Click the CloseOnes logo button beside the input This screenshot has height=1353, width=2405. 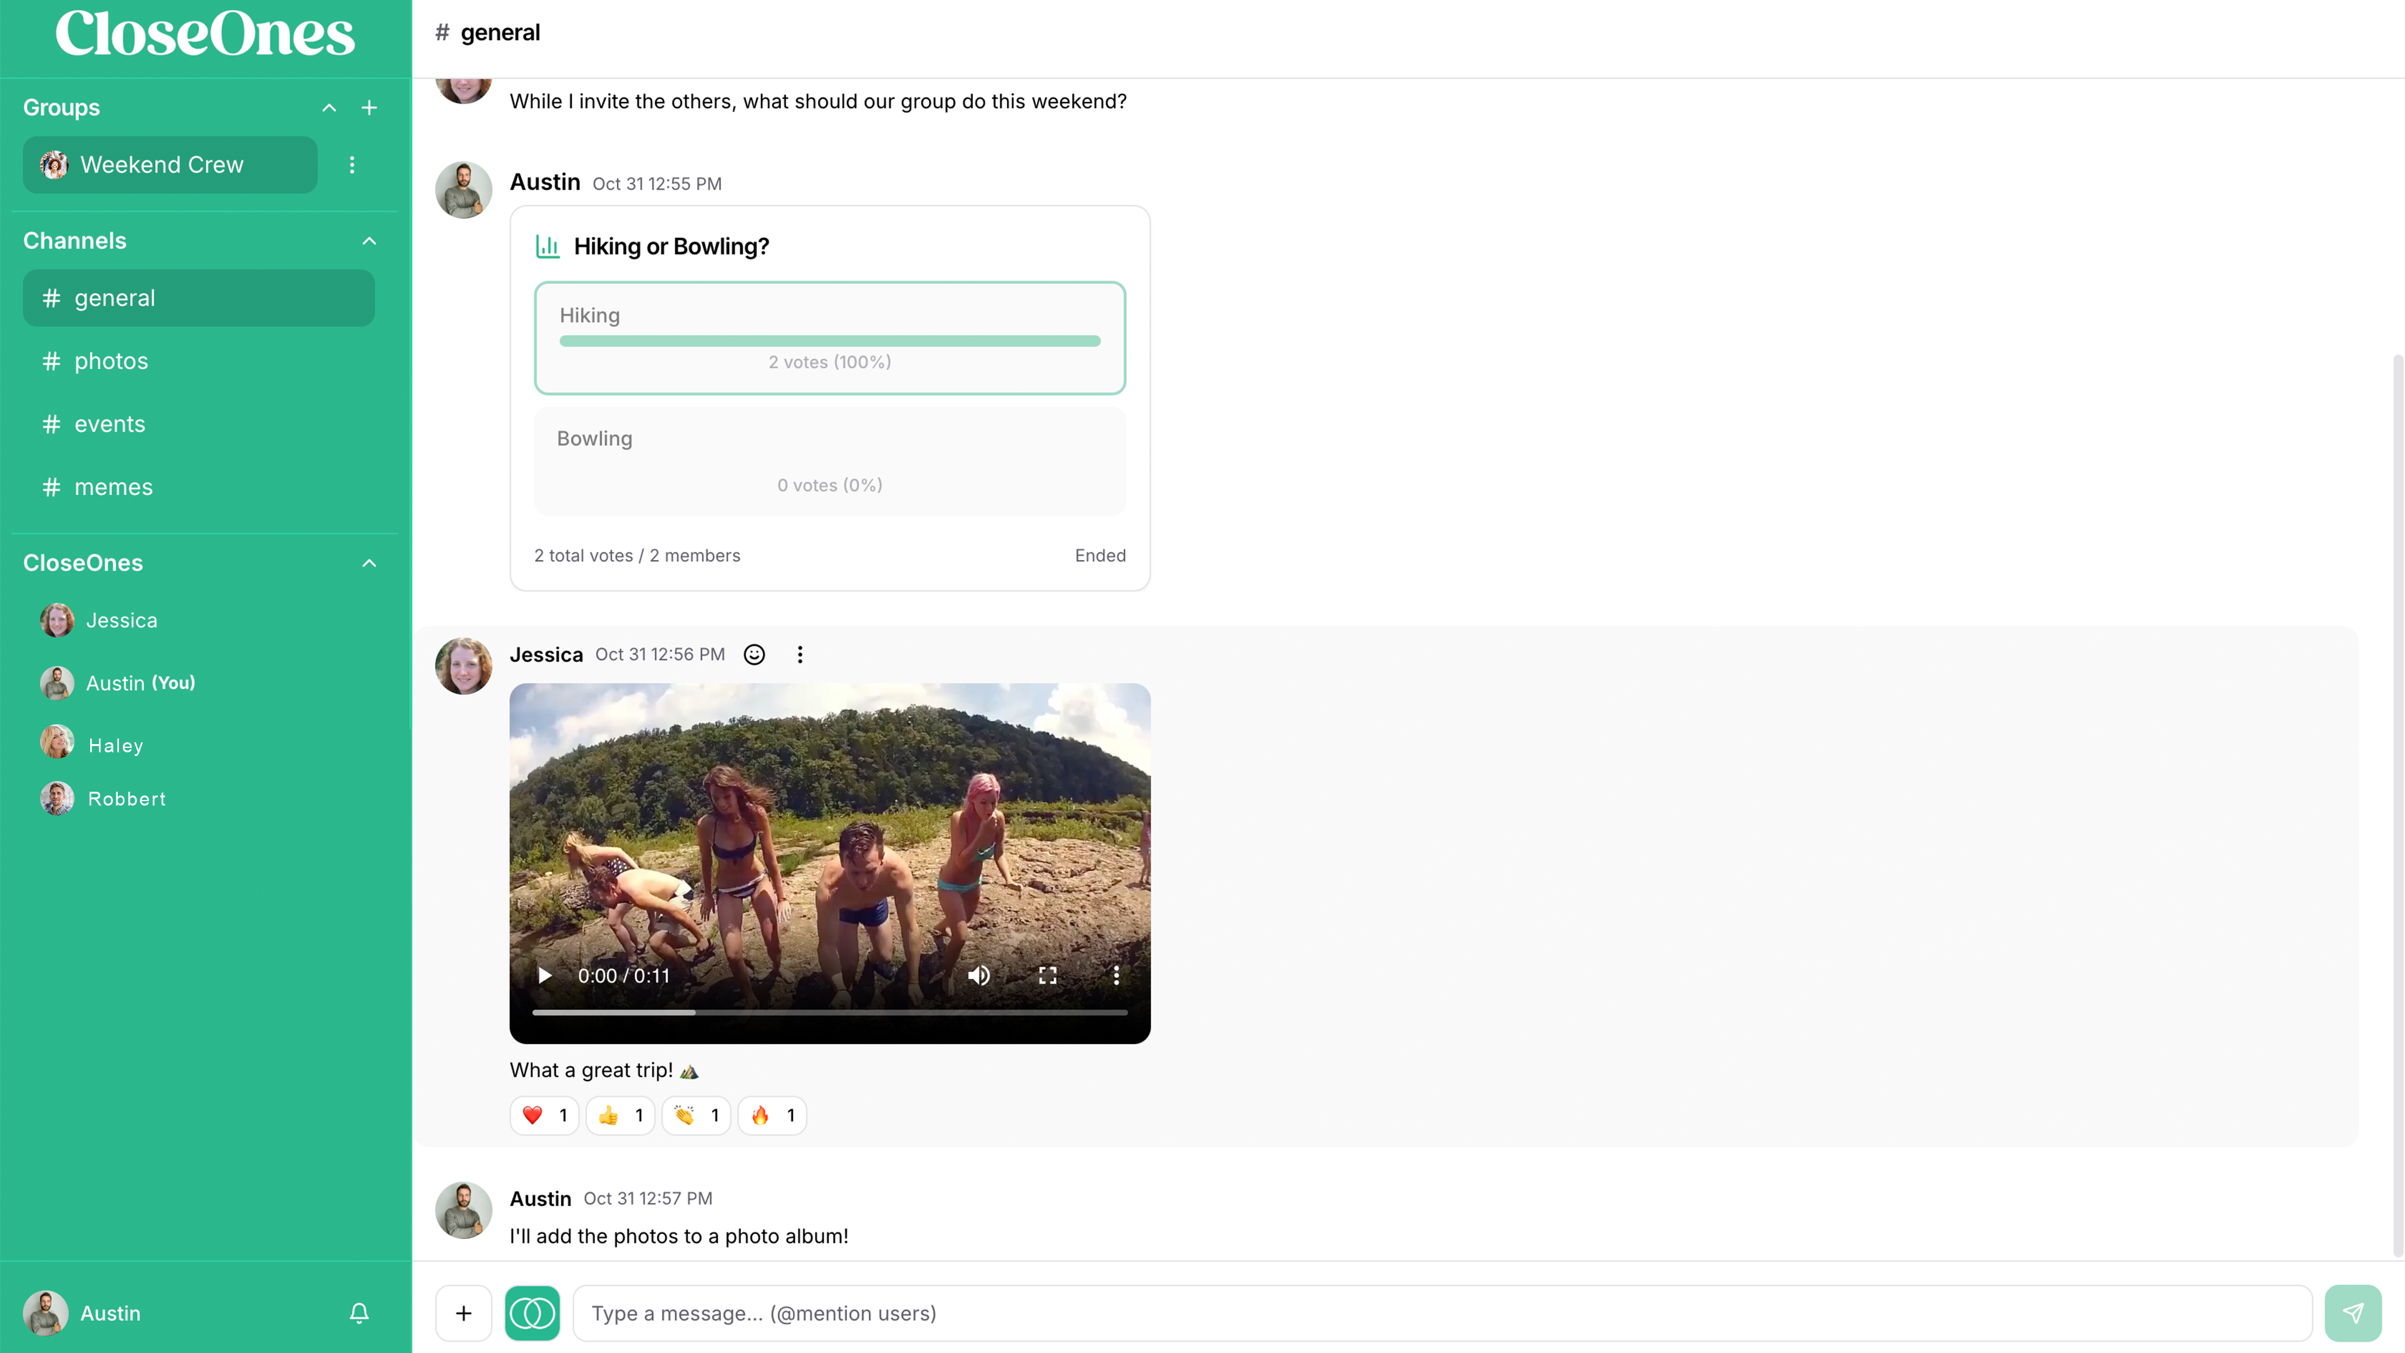tap(532, 1312)
